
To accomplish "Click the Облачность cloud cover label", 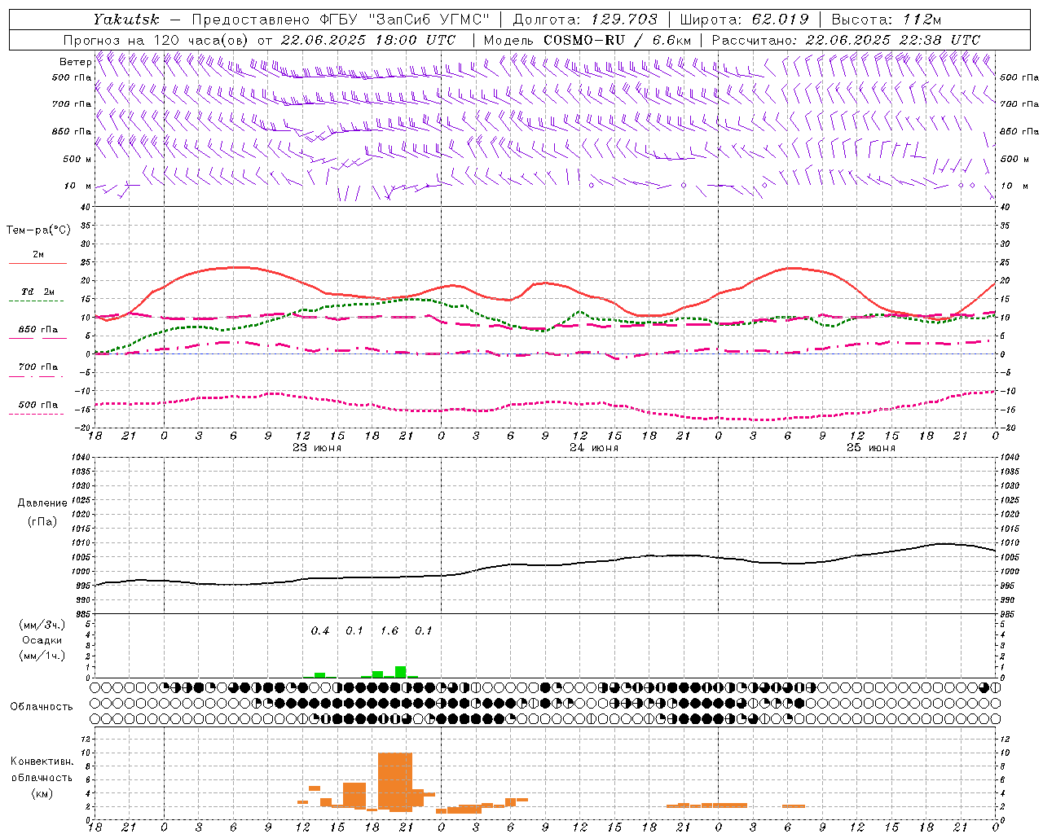I will 42,707.
